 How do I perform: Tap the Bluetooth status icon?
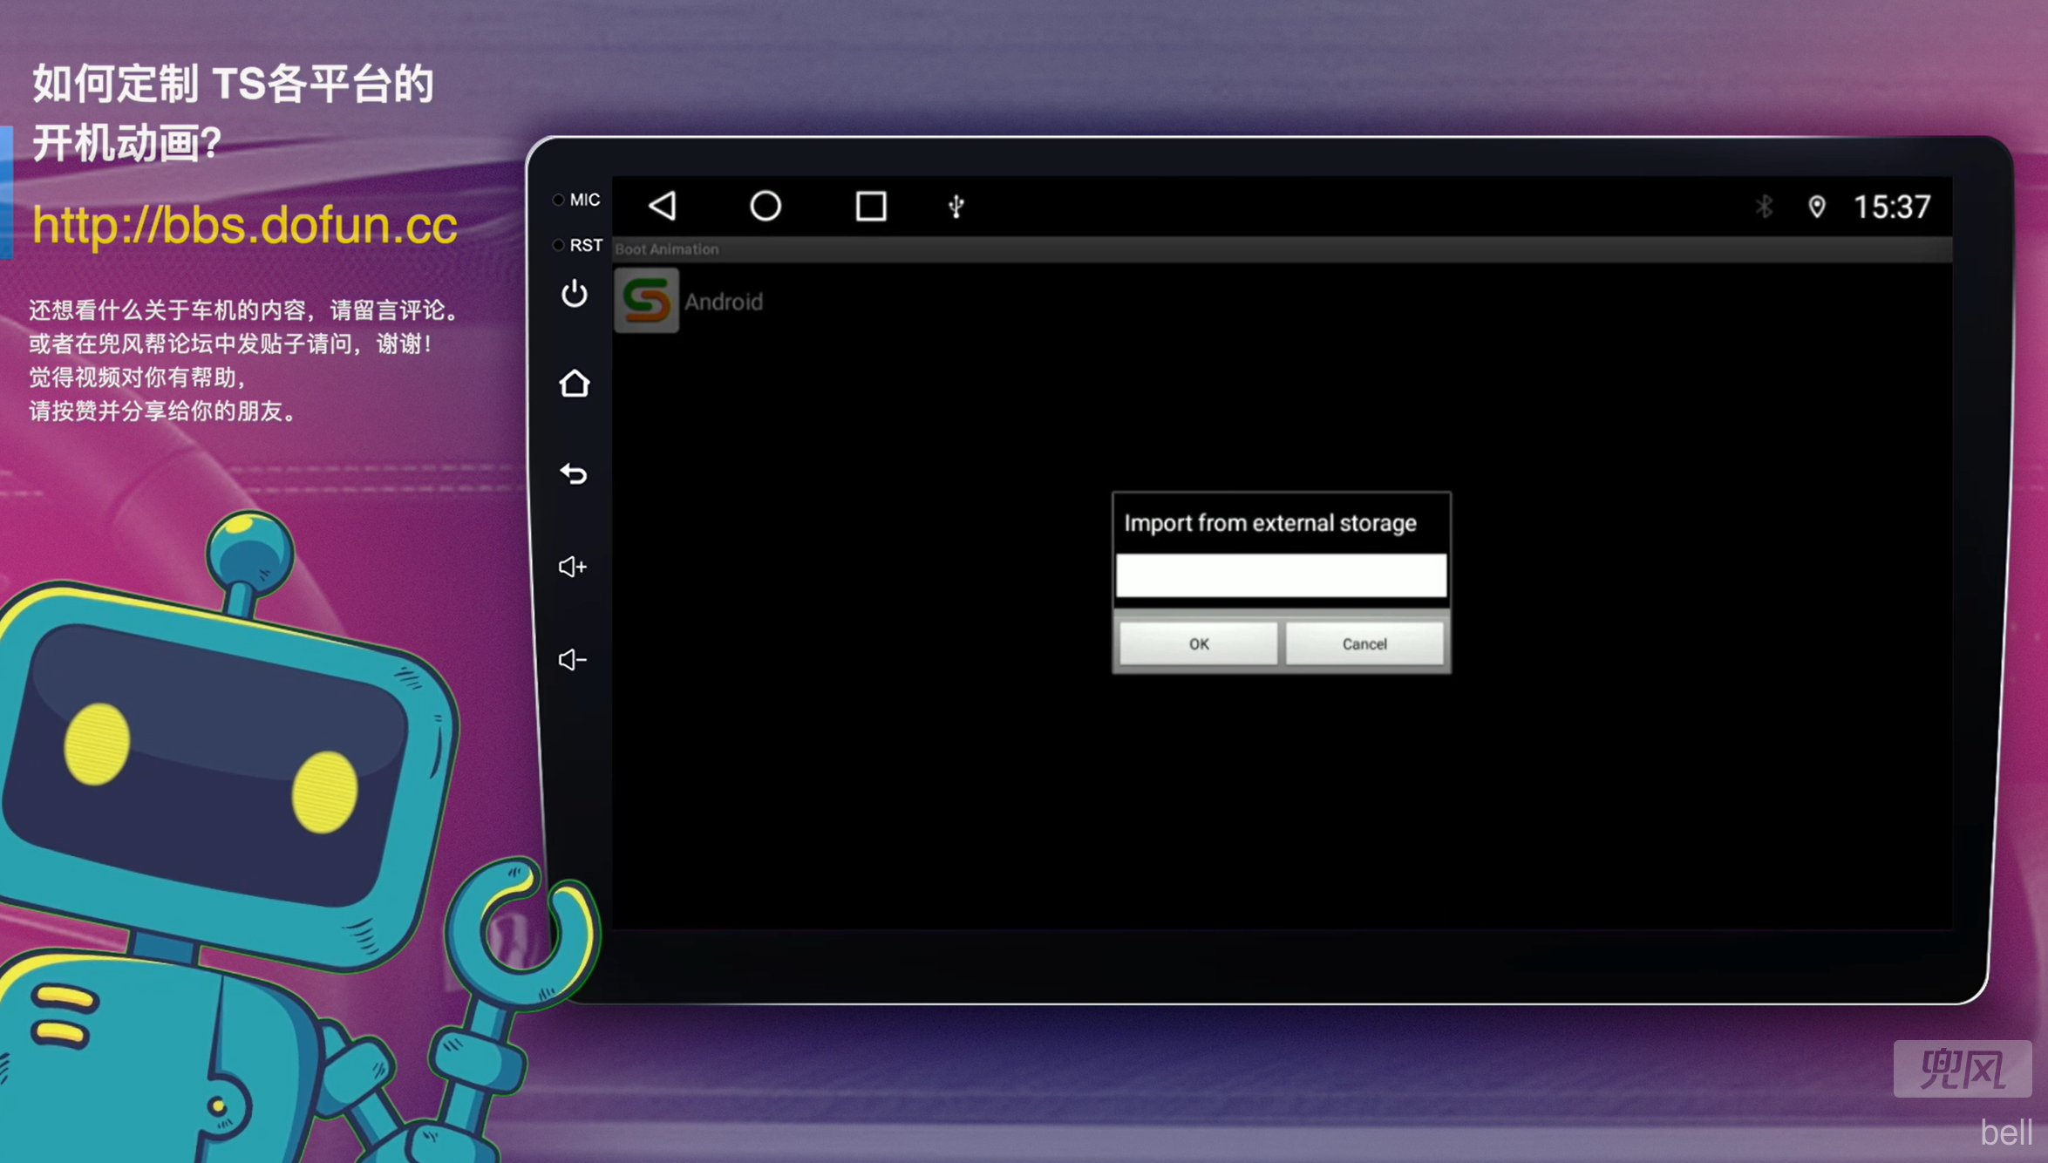coord(1764,207)
